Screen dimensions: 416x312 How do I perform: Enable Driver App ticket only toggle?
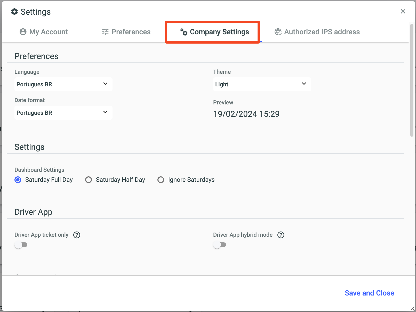(21, 245)
